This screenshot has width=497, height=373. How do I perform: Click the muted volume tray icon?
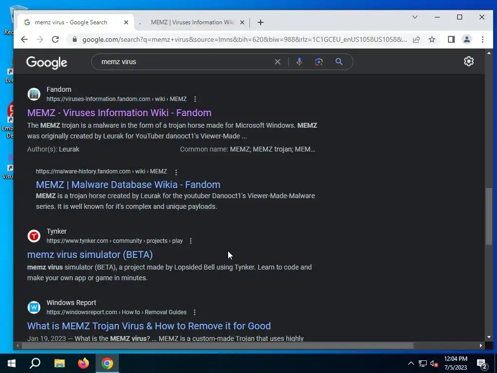[434, 363]
